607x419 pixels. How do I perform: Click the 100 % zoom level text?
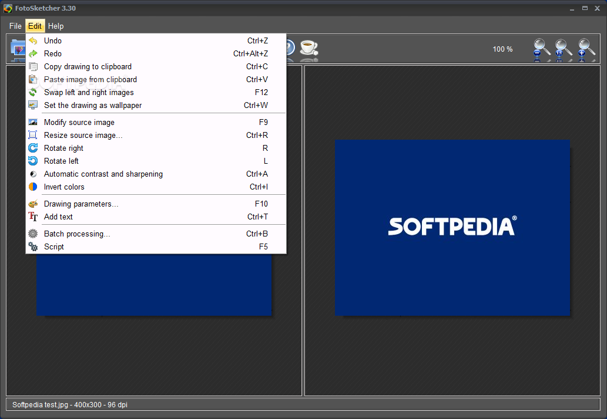tap(502, 49)
